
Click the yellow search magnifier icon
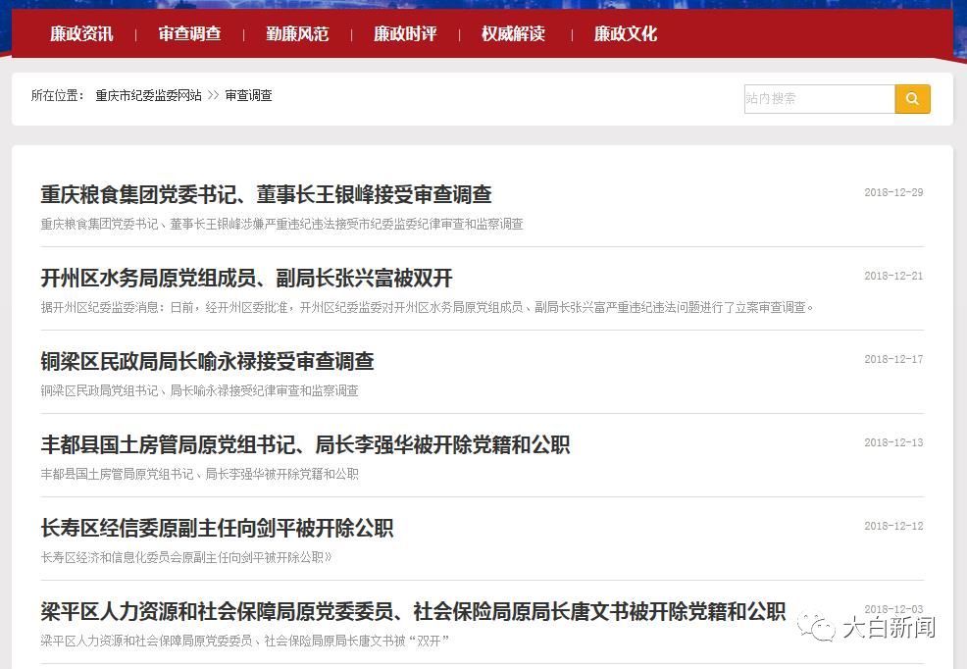(x=912, y=98)
